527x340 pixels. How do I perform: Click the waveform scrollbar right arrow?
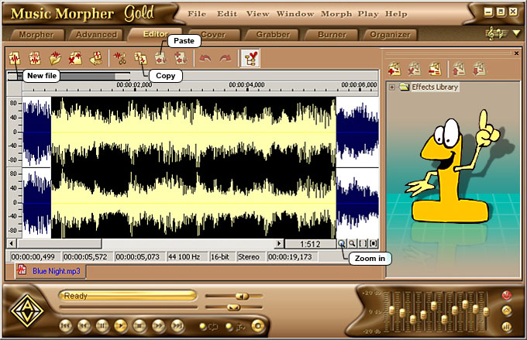[280, 243]
